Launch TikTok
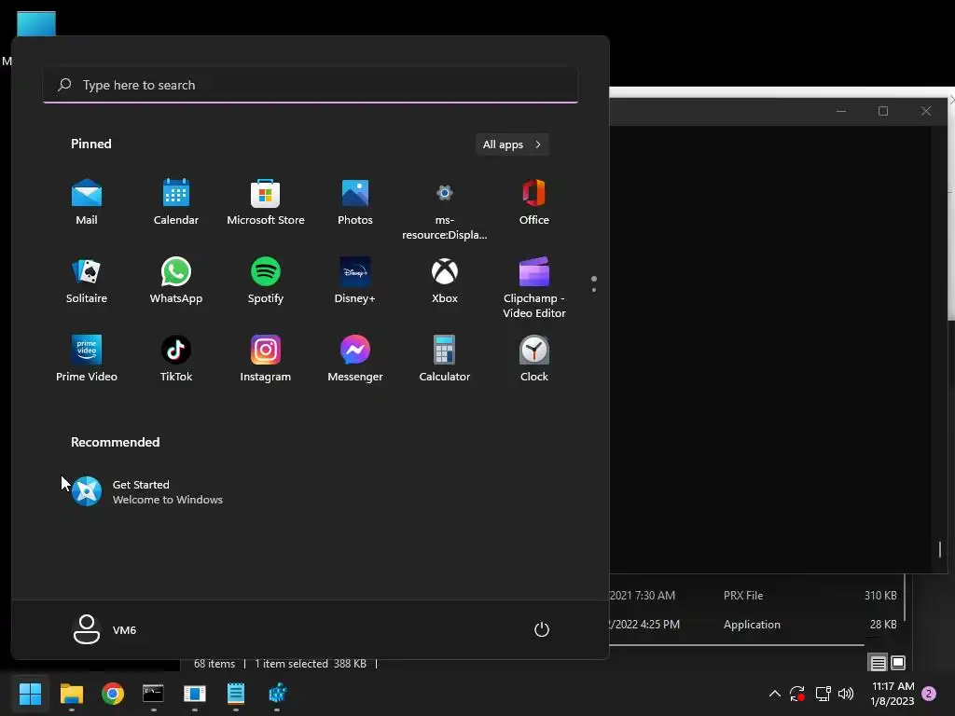955x716 pixels. [176, 359]
